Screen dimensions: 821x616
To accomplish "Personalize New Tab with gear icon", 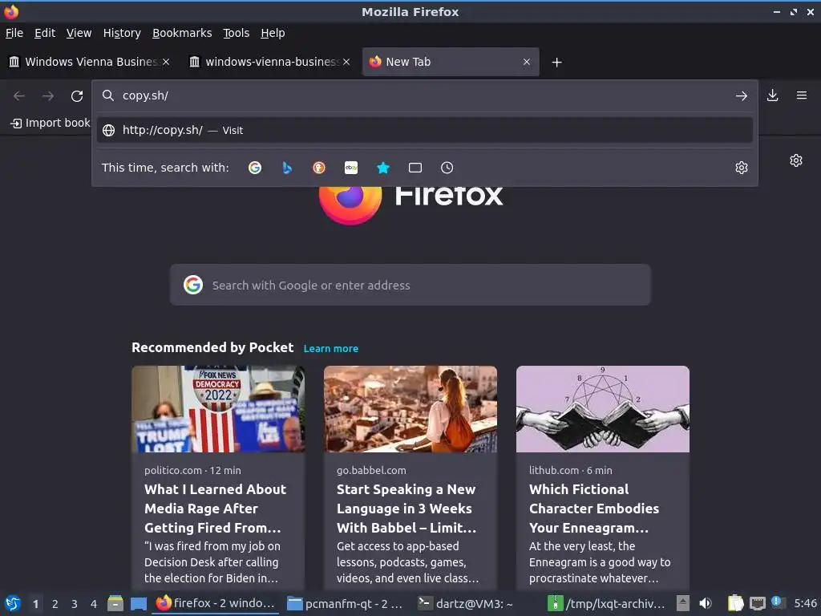I will click(x=796, y=160).
